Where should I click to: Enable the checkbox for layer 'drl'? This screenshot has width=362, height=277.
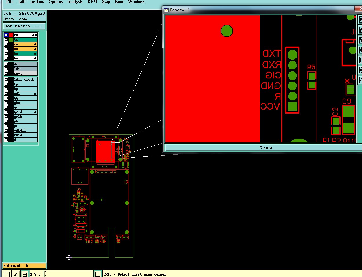click(x=6, y=64)
